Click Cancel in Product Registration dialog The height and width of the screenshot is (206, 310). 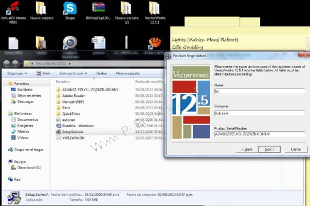296,149
